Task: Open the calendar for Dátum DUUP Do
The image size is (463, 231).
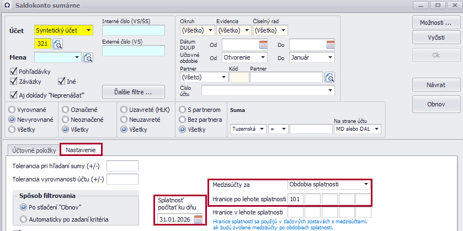Action: click(330, 45)
